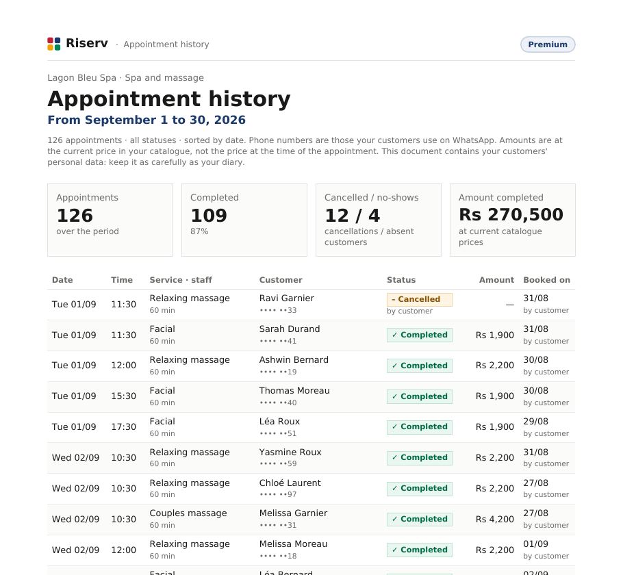This screenshot has width=623, height=575.
Task: Click the Date column header
Action: (62, 280)
